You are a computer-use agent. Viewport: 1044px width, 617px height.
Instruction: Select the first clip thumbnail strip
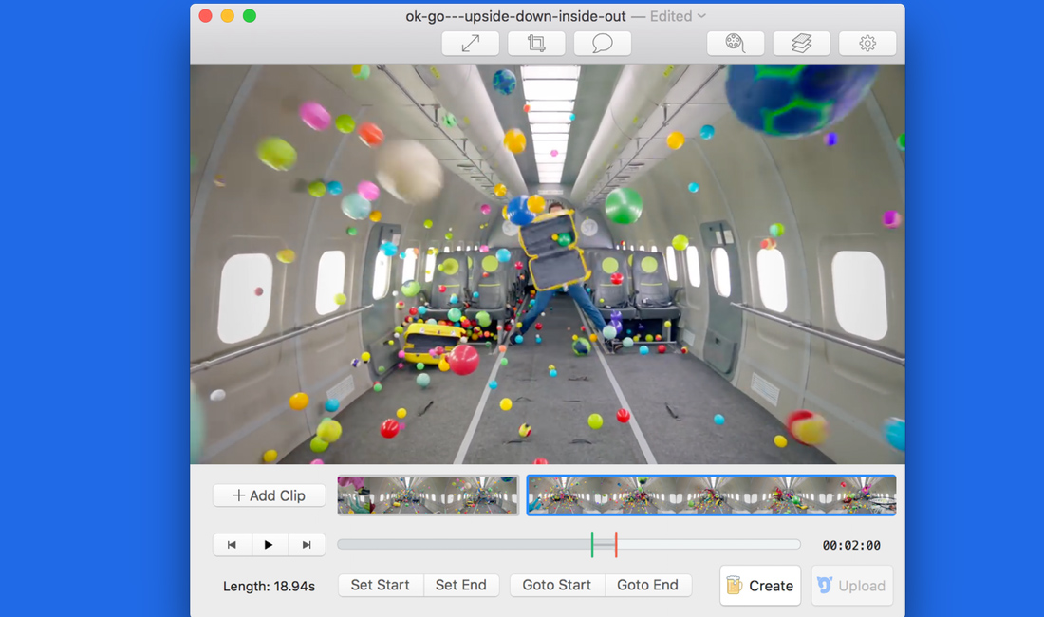click(x=428, y=495)
